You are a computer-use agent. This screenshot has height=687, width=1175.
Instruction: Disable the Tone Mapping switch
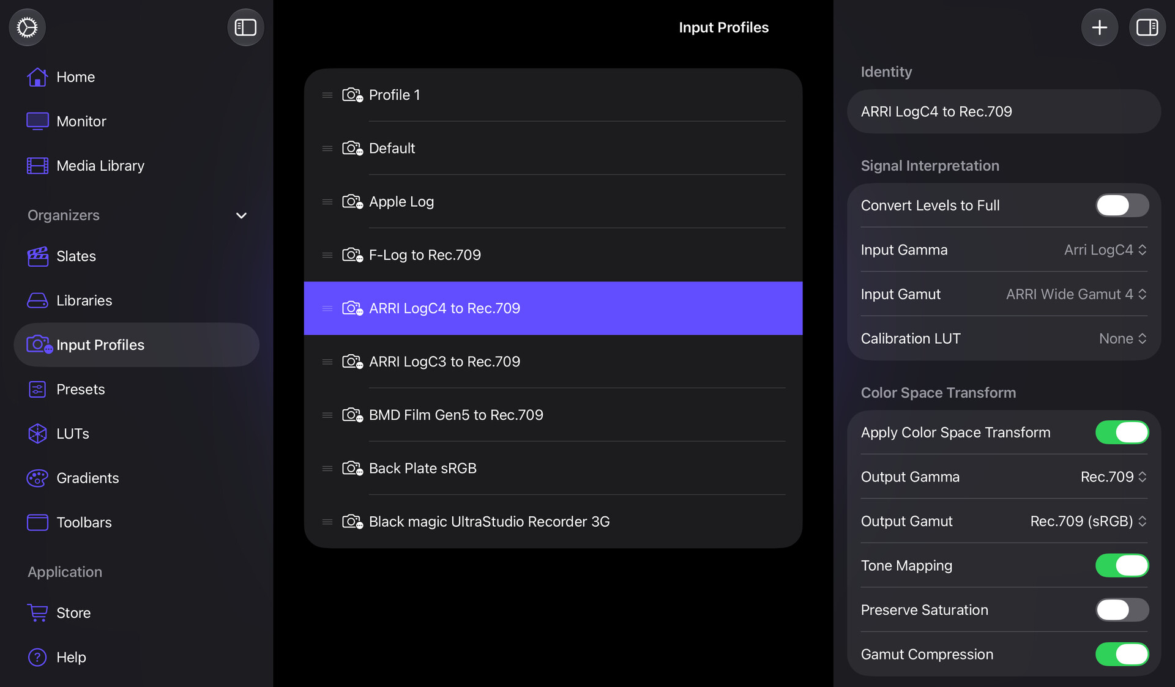(x=1122, y=566)
